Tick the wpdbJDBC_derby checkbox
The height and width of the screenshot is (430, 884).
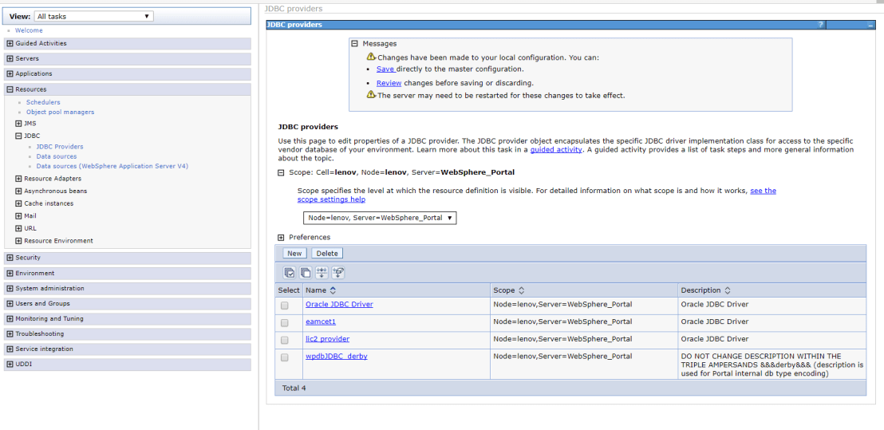tap(285, 358)
